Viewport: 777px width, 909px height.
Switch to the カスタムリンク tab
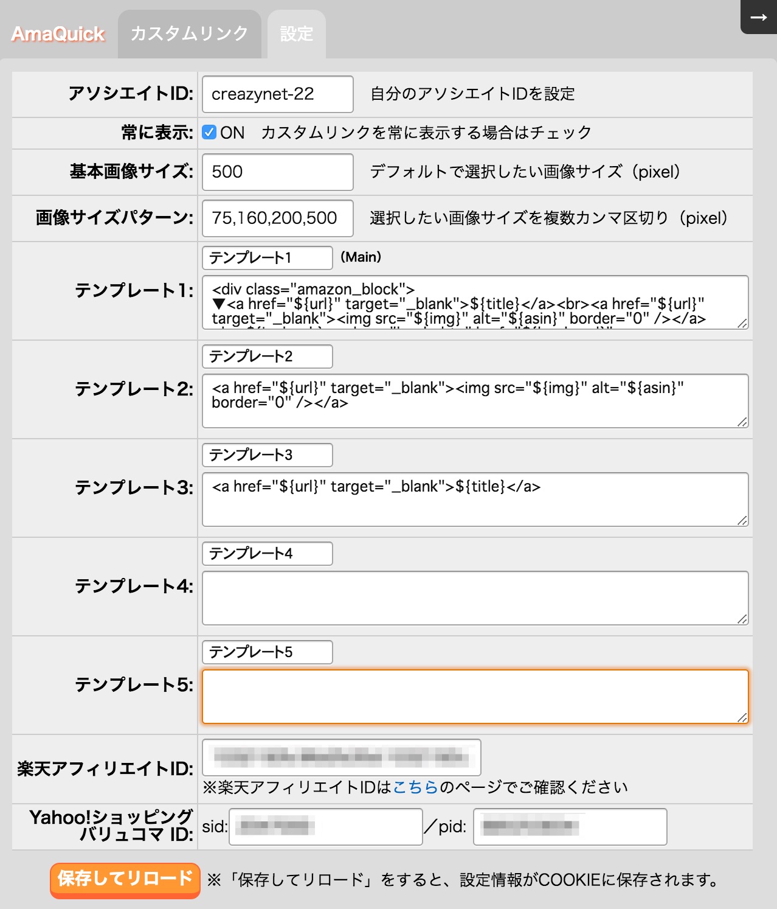[x=189, y=34]
